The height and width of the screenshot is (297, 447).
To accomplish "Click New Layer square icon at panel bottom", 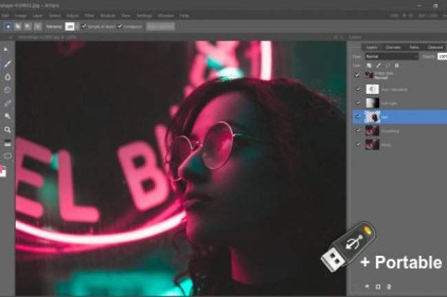I will (378, 287).
